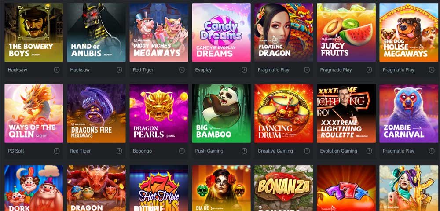Launch Candy Dreams game thumbnail
The width and height of the screenshot is (440, 211).
pyautogui.click(x=221, y=32)
